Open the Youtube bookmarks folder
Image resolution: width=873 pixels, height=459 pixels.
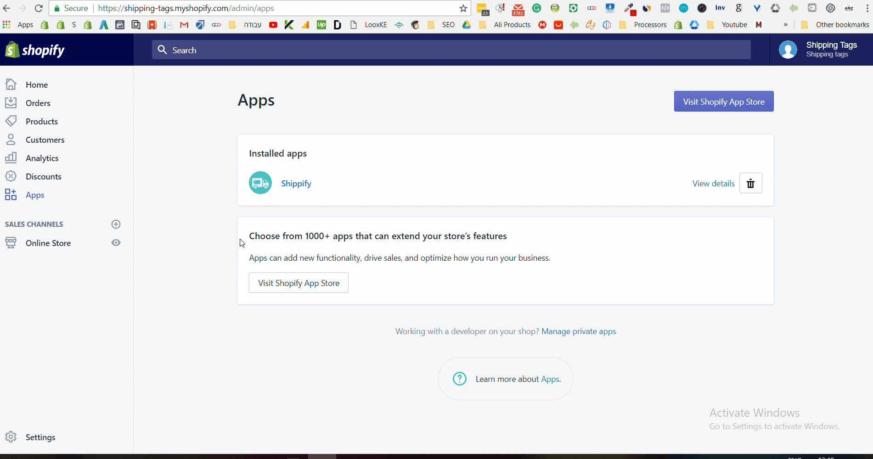click(x=727, y=25)
